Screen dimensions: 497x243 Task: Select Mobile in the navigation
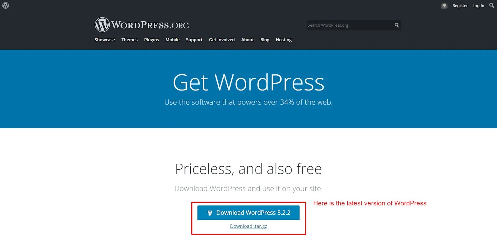coord(172,40)
